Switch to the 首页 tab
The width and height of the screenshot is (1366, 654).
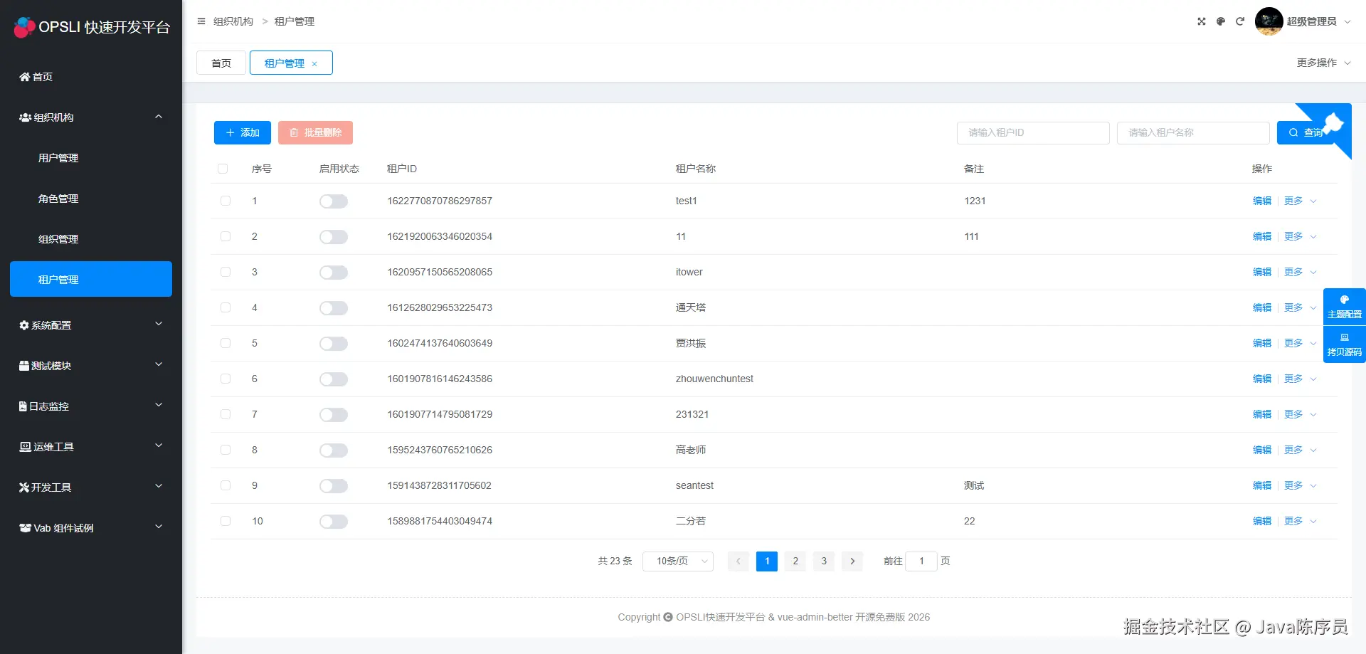pyautogui.click(x=221, y=63)
